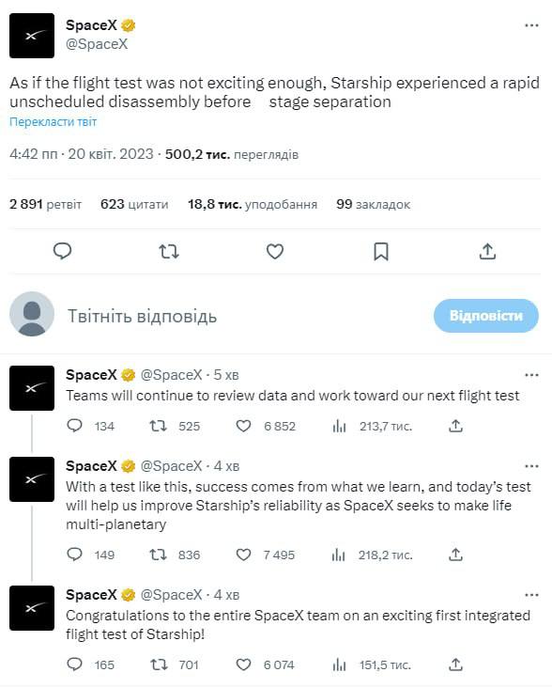
Task: Reply to the tweet showing 165 comments
Action: point(74,665)
